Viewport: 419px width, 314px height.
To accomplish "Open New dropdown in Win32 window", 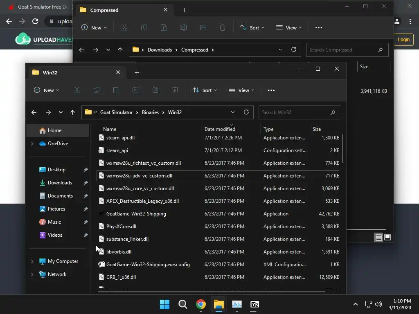I will (47, 90).
